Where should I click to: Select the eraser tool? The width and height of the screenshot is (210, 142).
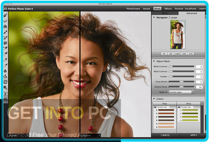point(6,21)
